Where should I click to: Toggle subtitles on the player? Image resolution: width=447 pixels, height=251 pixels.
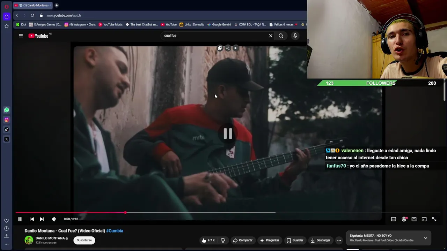tap(394, 219)
